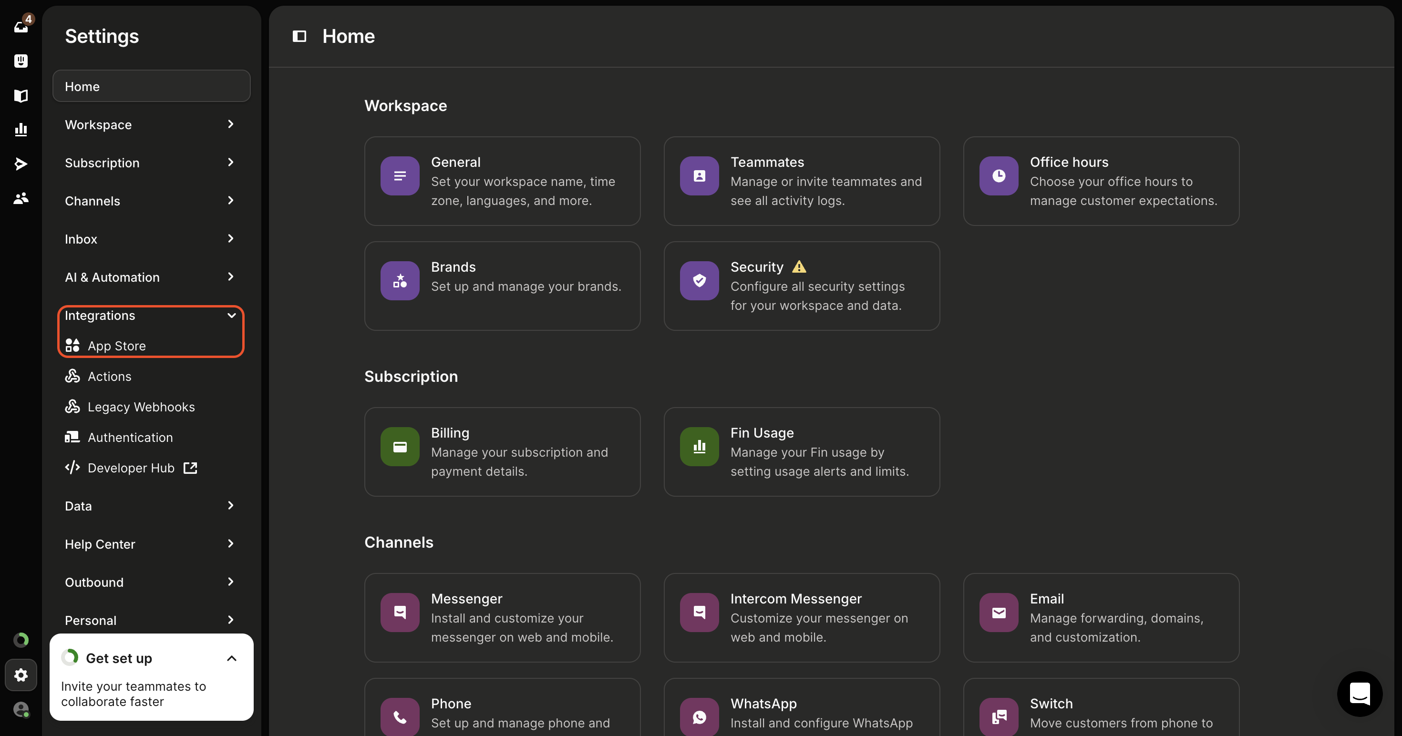The height and width of the screenshot is (736, 1402).
Task: Select Home in settings sidebar
Action: click(151, 86)
